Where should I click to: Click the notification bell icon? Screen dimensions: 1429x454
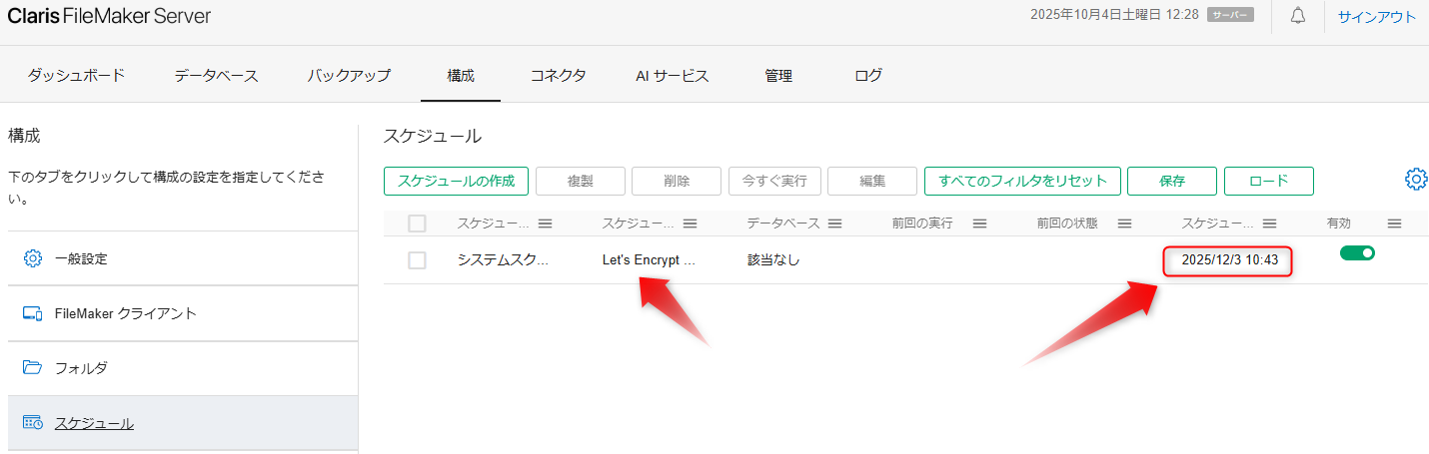[1298, 16]
